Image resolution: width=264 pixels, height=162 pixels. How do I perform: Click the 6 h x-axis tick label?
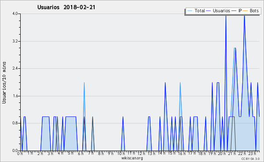[81, 154]
